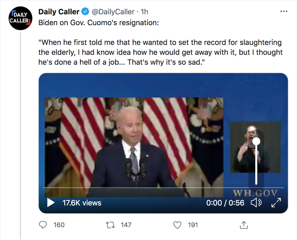Like the tweet with the heart icon
The height and width of the screenshot is (240, 297).
click(178, 225)
